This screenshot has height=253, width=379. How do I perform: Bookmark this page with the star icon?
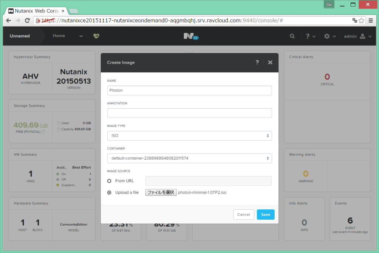tap(361, 21)
